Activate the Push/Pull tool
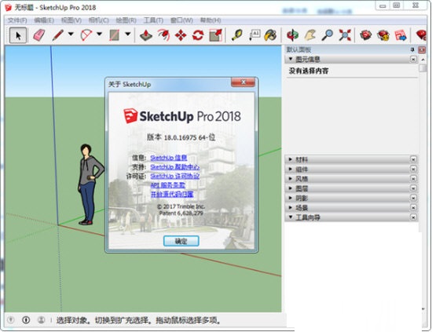This screenshot has height=332, width=432. [x=146, y=35]
